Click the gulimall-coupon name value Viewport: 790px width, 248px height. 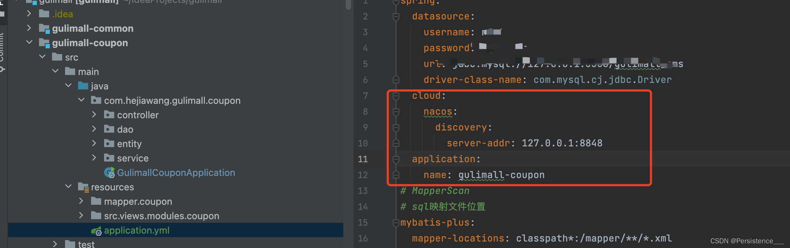coord(501,175)
